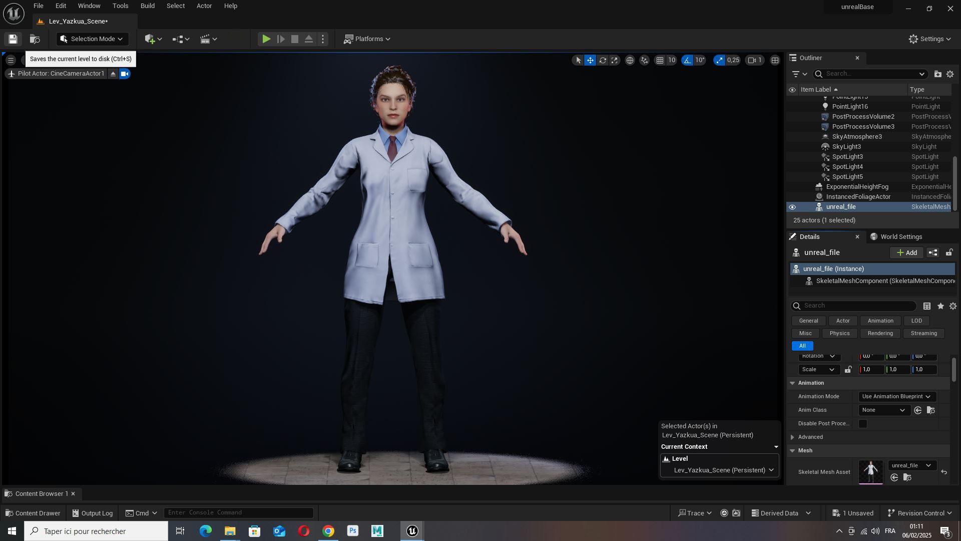The image size is (961, 541).
Task: Open the Build menu
Action: coord(148,6)
